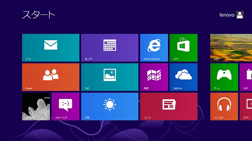
Task: Open the SkyDrive tile
Action: click(x=184, y=77)
